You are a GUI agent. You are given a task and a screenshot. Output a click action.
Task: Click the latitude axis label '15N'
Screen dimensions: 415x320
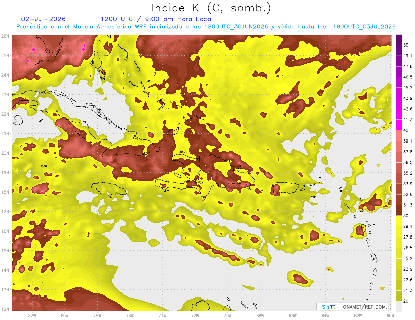click(x=5, y=251)
